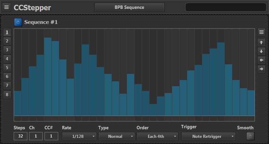Switch to sequence tab 8

point(7,94)
